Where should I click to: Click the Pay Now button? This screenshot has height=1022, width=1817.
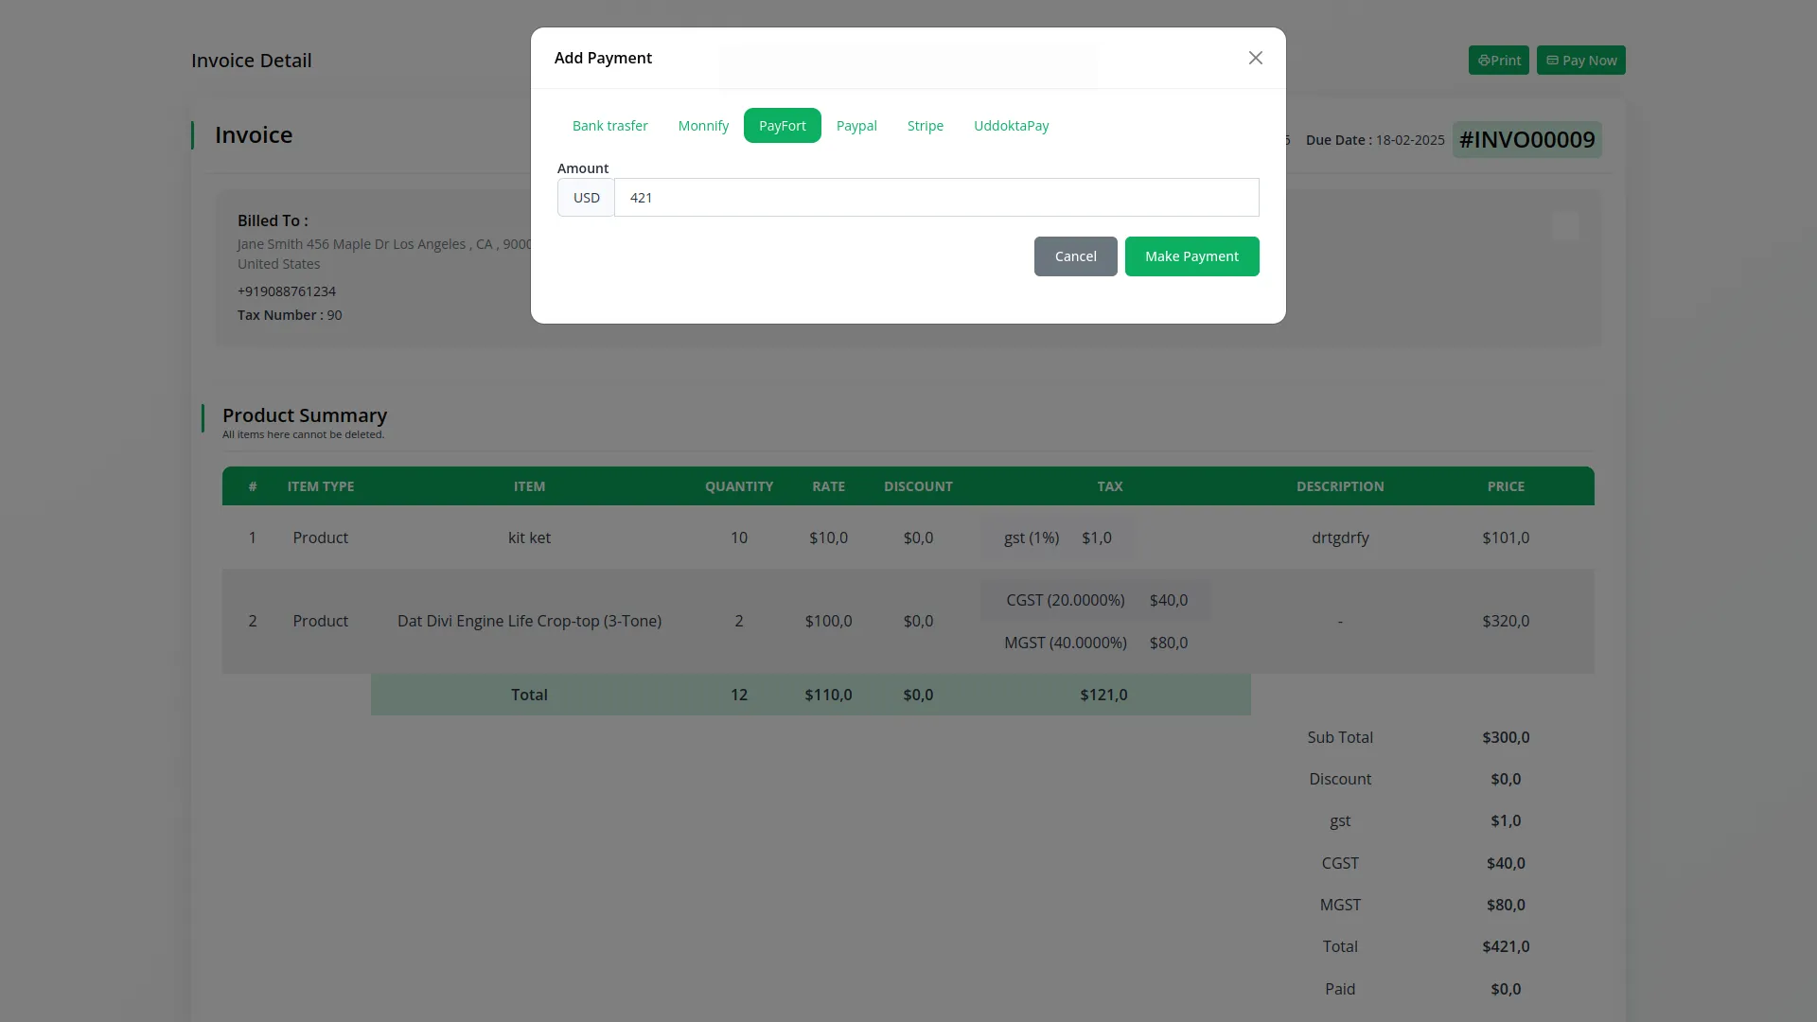[x=1580, y=60]
